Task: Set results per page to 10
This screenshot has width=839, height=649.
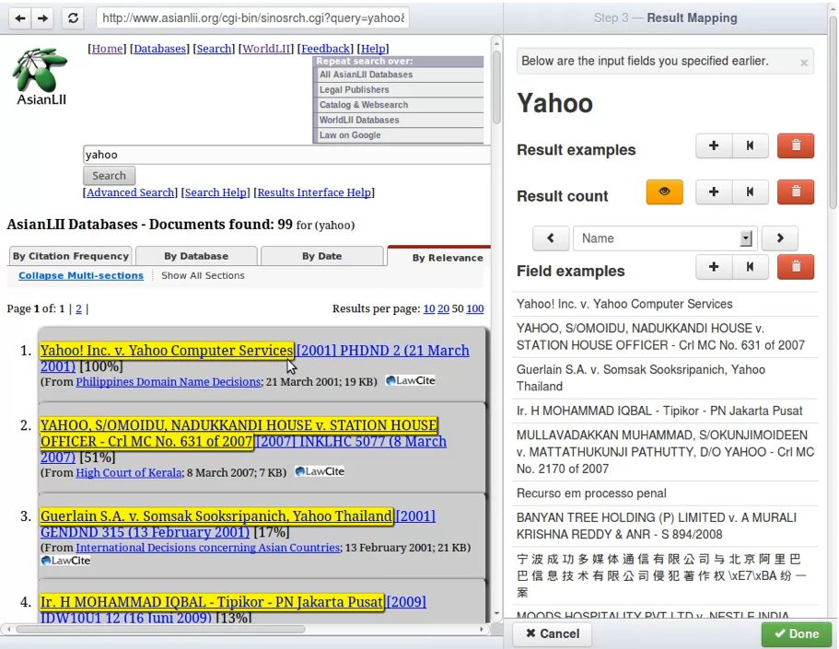Action: [x=429, y=308]
